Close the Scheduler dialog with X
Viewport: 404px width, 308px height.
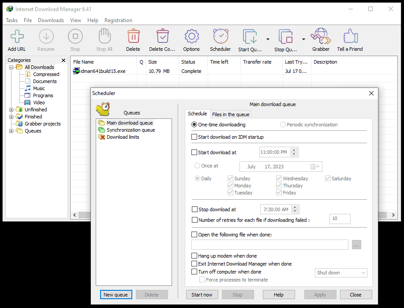371,93
